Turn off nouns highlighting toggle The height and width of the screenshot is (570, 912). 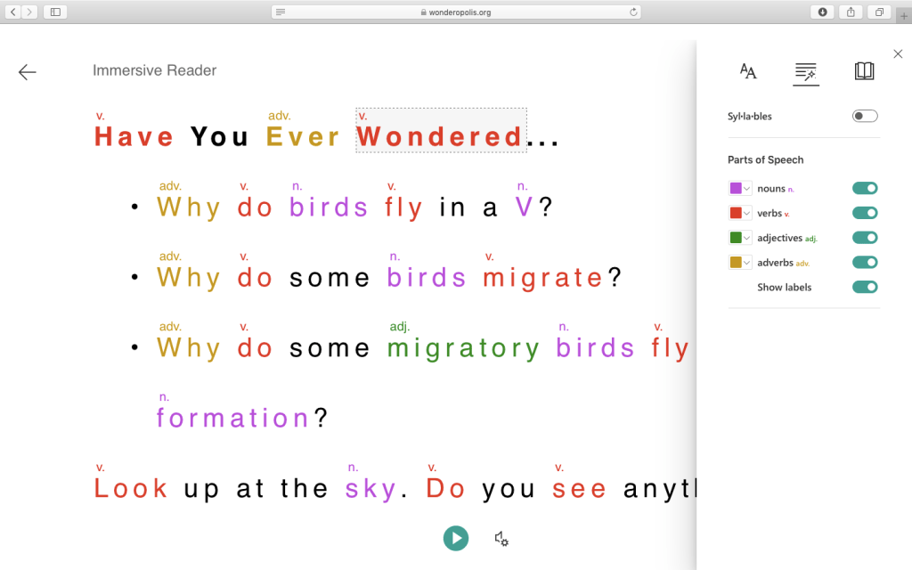pyautogui.click(x=864, y=188)
